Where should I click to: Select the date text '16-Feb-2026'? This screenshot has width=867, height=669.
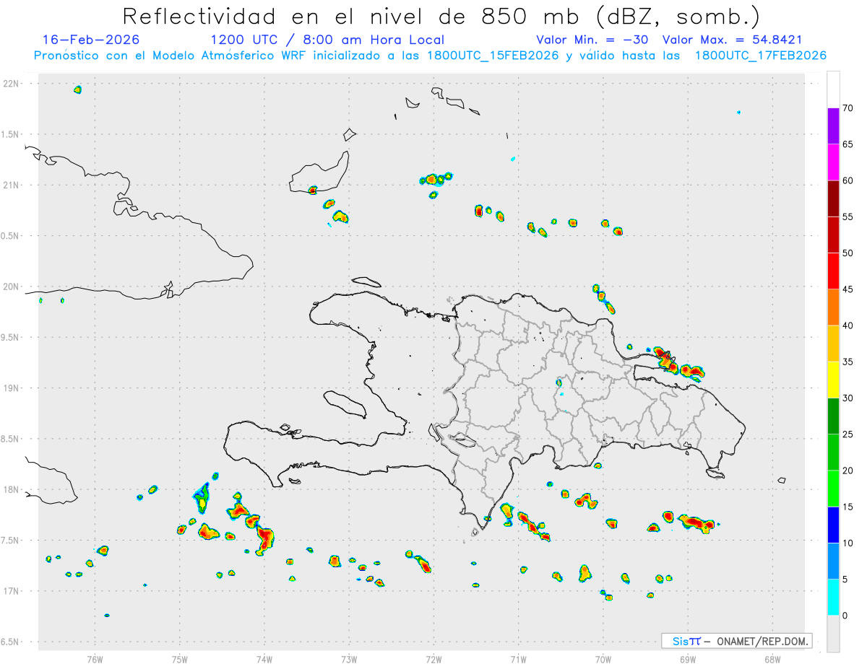coord(91,40)
